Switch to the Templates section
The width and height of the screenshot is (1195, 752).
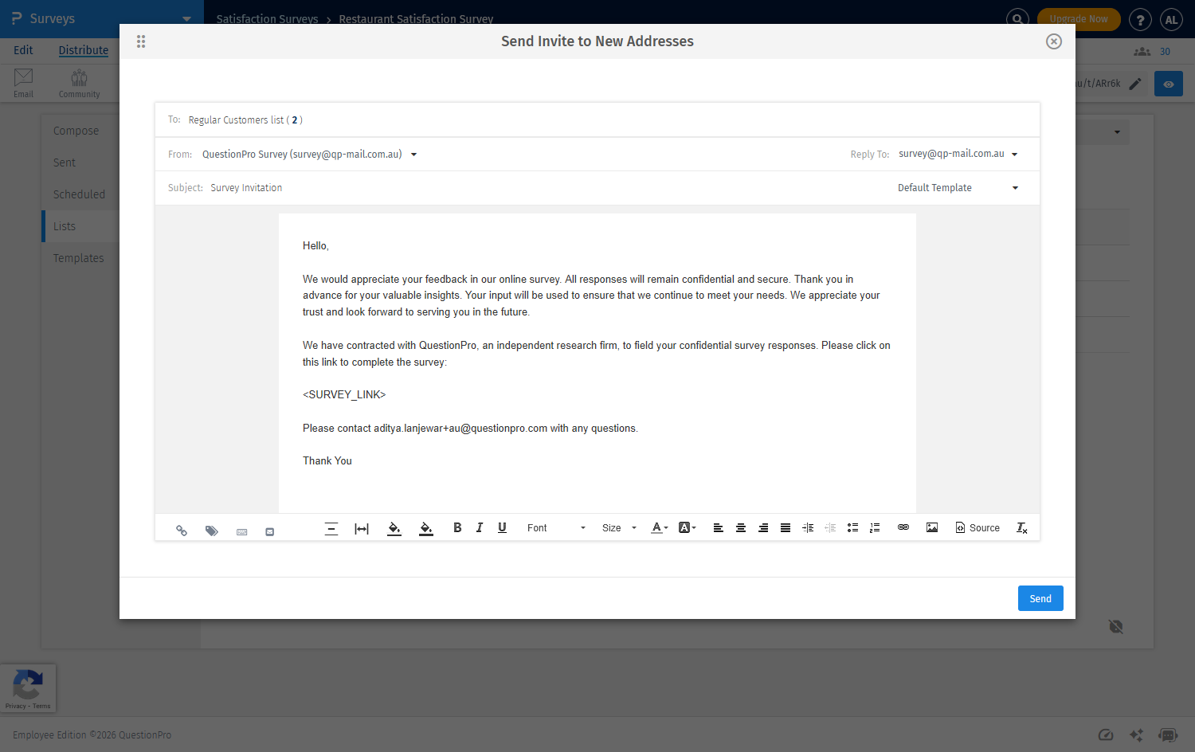point(79,257)
